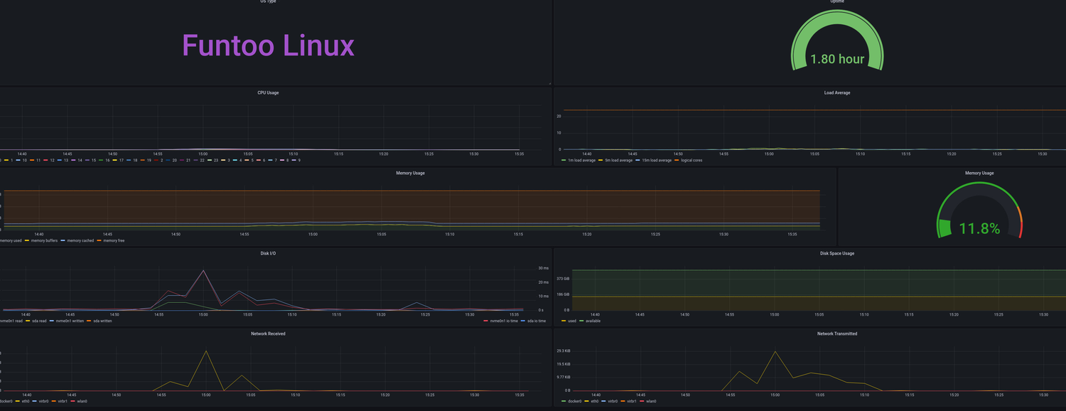
Task: Click the 19.5 KiB axis label
Action: coord(563,364)
